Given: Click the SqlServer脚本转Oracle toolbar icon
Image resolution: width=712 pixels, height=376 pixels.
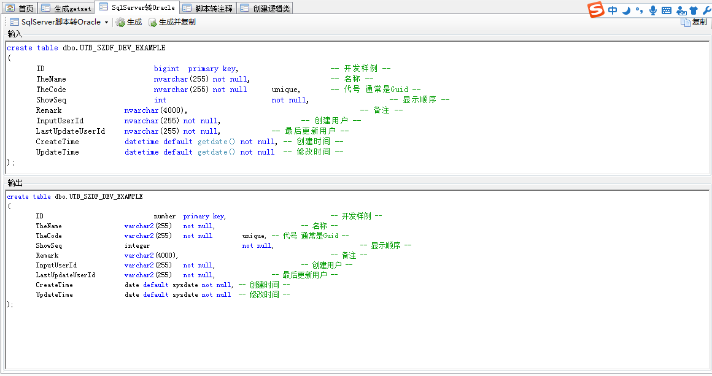Looking at the screenshot, I should click(14, 21).
